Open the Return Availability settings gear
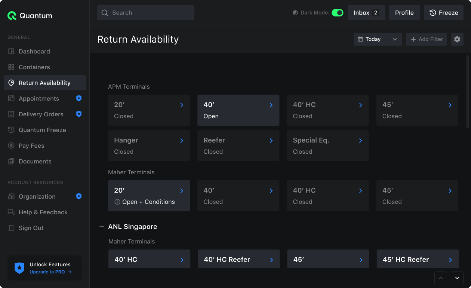Screen dimensions: 471x288 click(x=457, y=39)
